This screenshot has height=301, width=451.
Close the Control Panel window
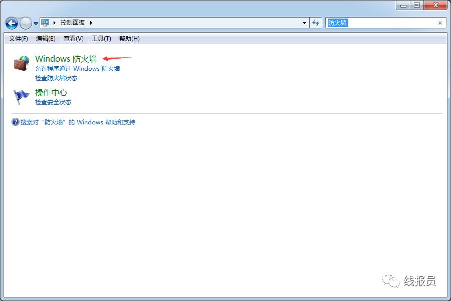click(x=435, y=5)
